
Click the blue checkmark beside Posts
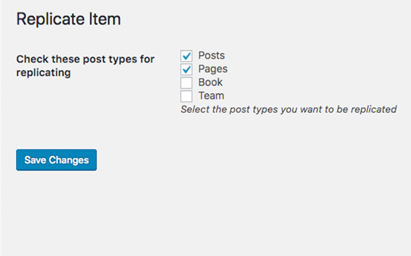tap(186, 56)
